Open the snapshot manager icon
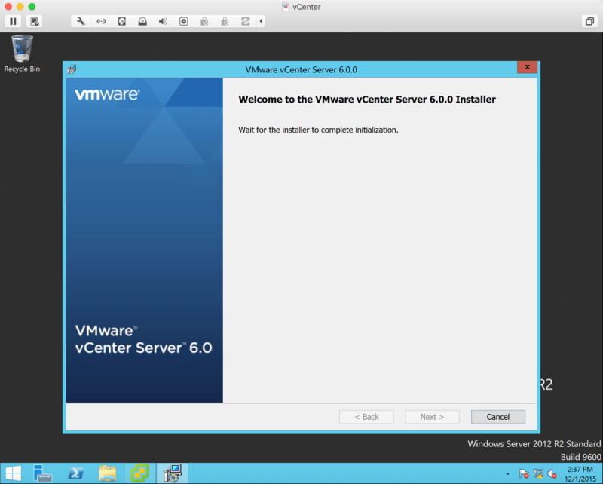 [35, 21]
